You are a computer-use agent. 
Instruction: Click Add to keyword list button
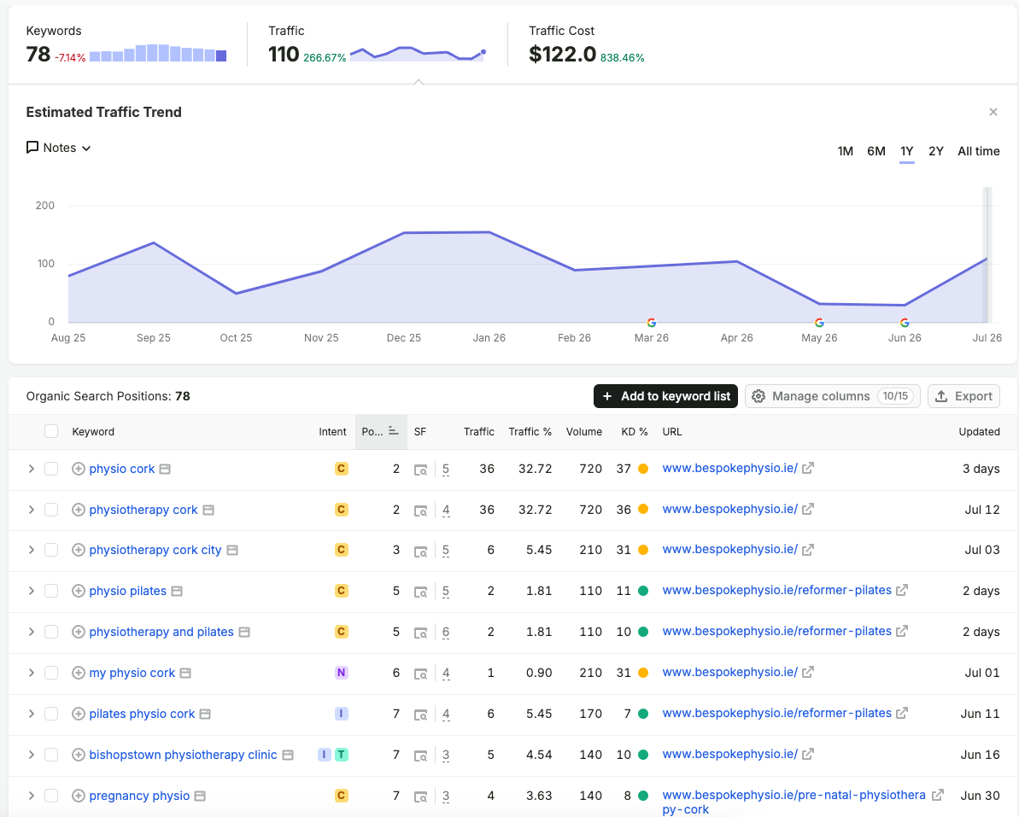(665, 396)
